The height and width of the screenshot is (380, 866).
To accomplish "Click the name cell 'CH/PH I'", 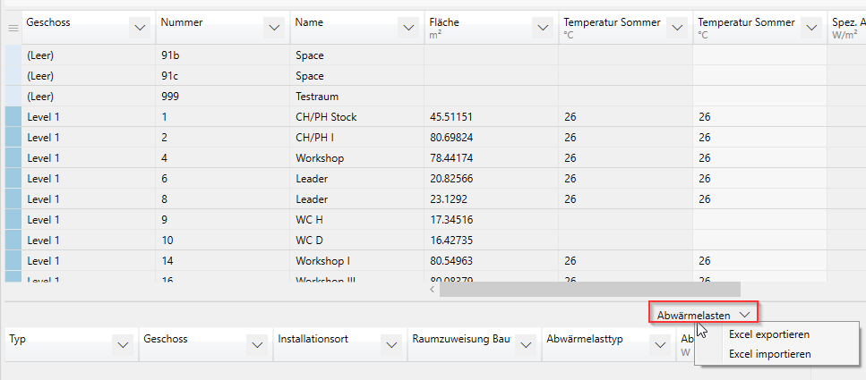I will [356, 138].
